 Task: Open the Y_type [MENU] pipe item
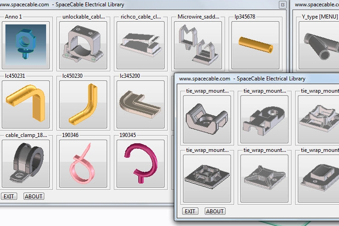coord(319,45)
